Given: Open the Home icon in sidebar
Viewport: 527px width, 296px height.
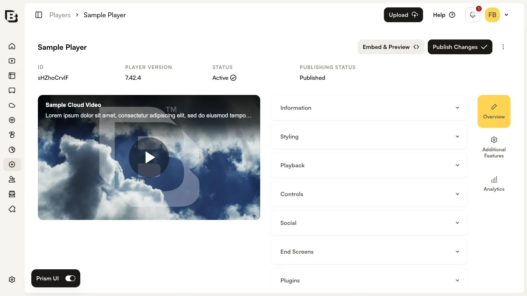Looking at the screenshot, I should (12, 46).
